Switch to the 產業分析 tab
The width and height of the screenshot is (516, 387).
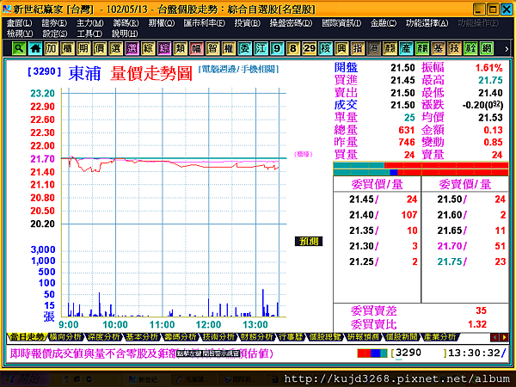[x=440, y=337]
